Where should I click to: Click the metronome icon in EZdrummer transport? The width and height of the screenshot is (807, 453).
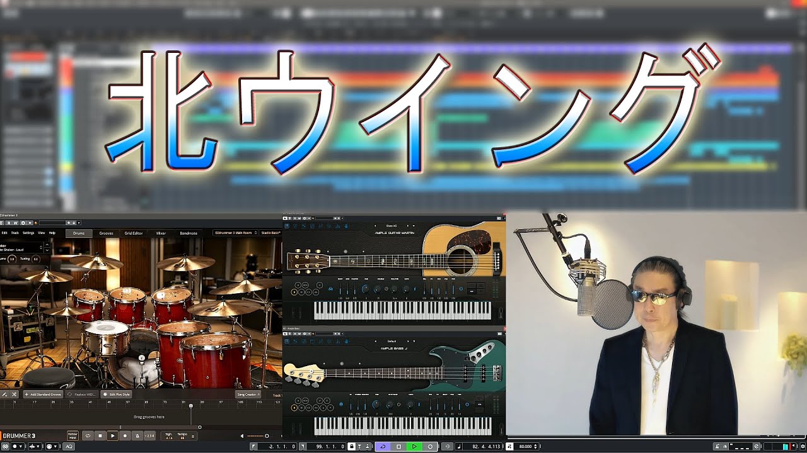pyautogui.click(x=137, y=436)
